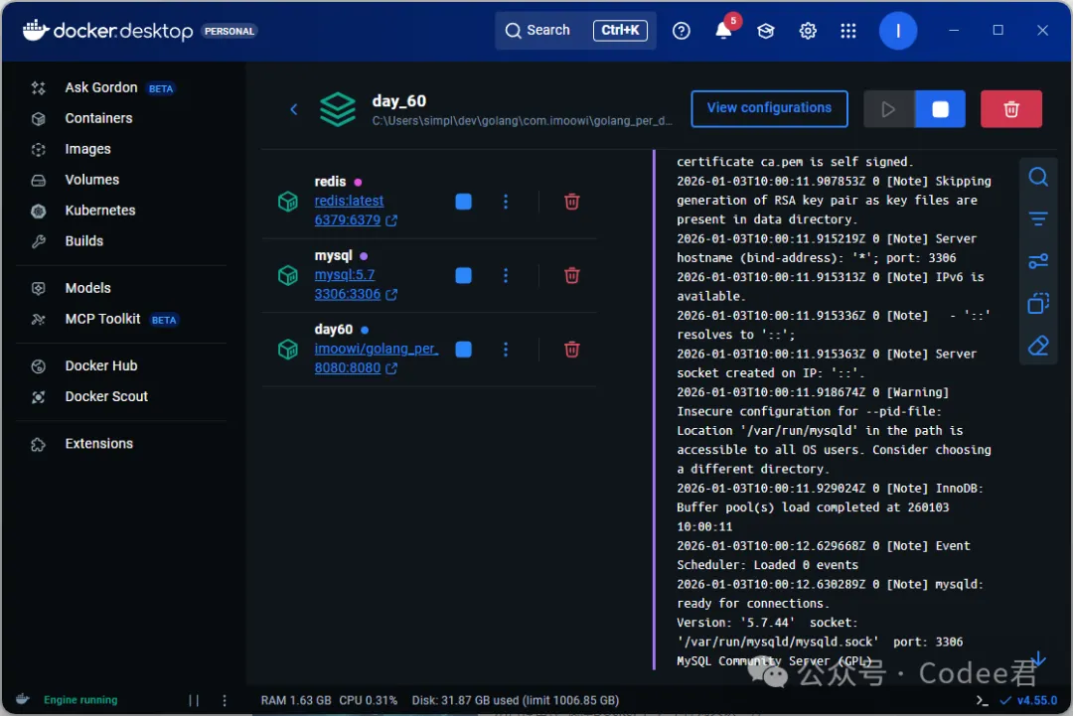
Task: Open Extensions in sidebar
Action: 98,444
